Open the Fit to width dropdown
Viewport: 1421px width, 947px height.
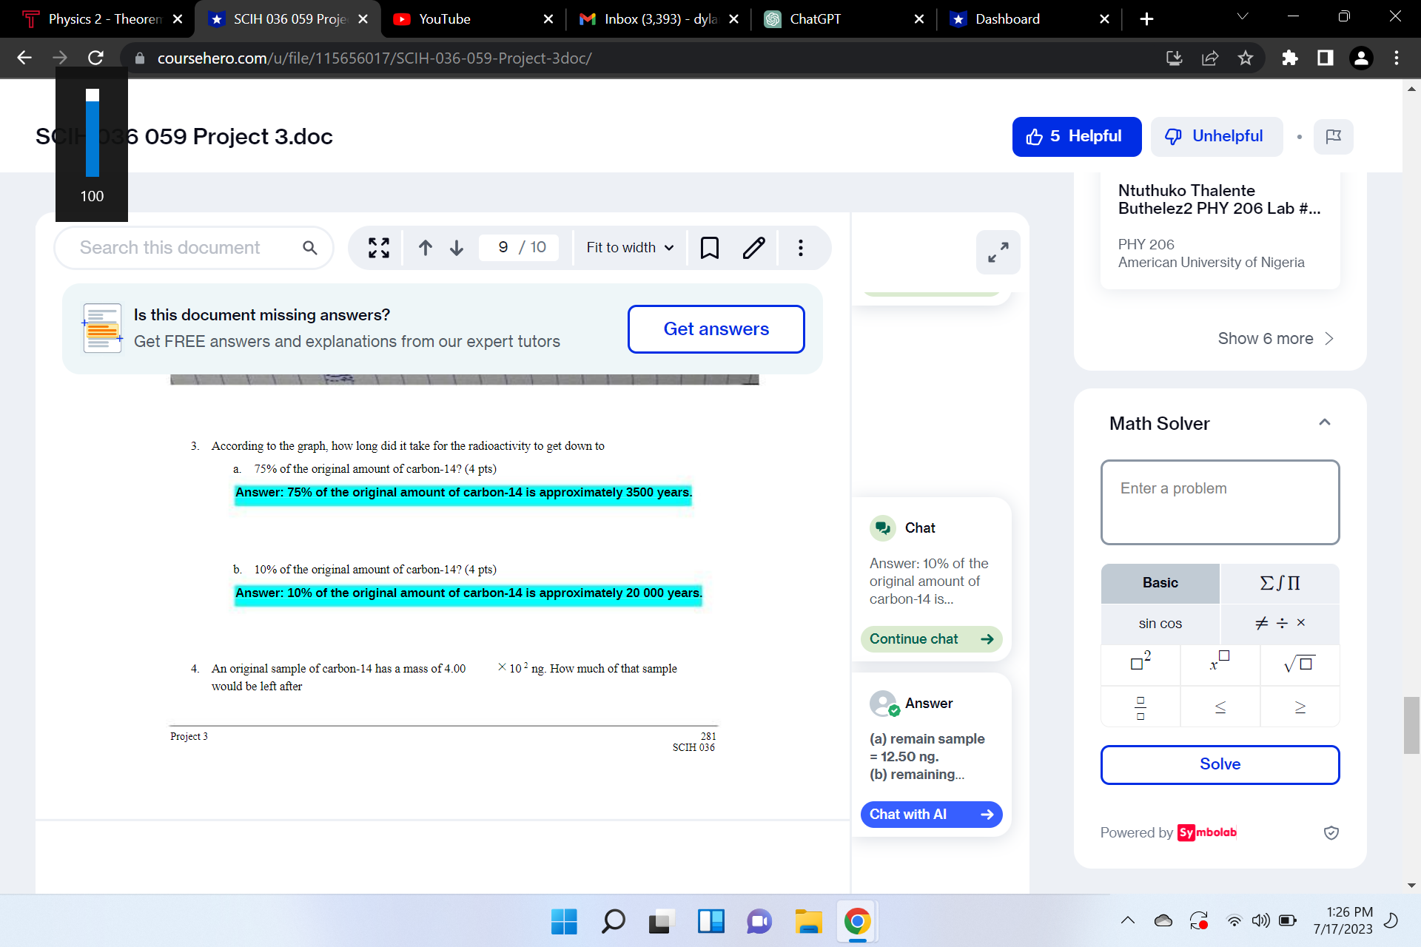630,248
